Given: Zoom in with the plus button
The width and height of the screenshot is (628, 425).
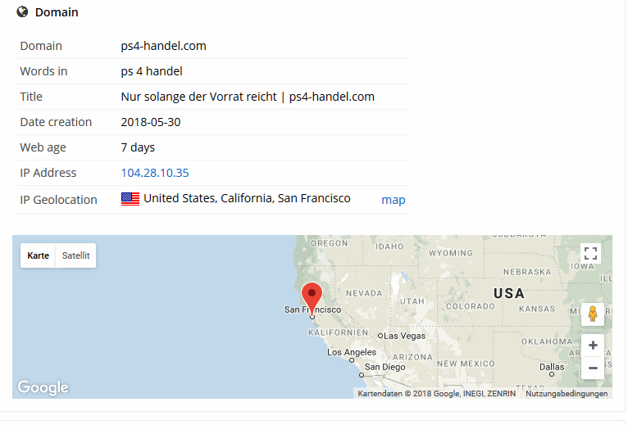Looking at the screenshot, I should coord(593,346).
